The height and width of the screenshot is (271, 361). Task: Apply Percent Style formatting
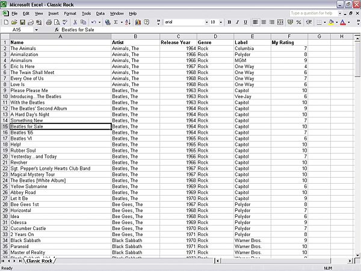click(x=299, y=22)
